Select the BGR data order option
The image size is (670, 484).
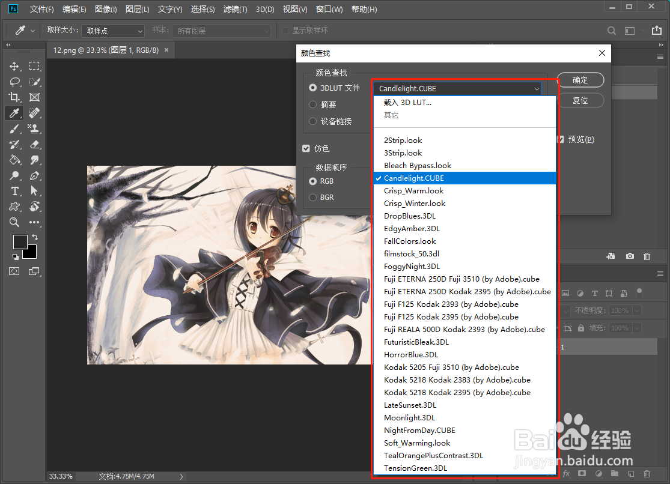pos(313,198)
